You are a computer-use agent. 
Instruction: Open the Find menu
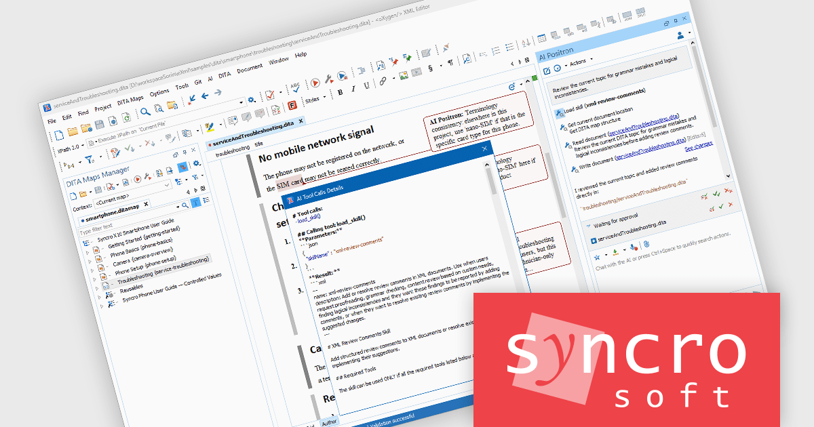[x=83, y=113]
